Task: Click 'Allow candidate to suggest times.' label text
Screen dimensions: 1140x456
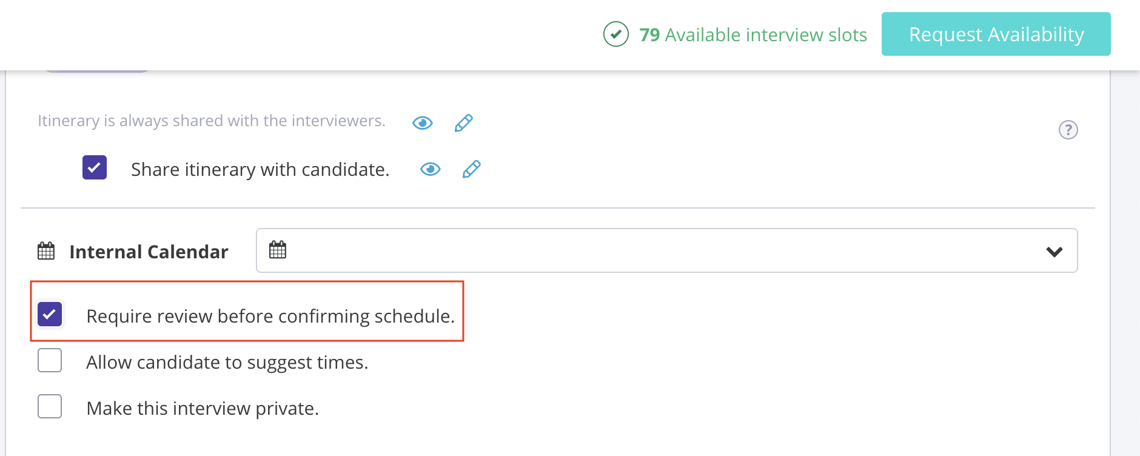Action: (227, 363)
